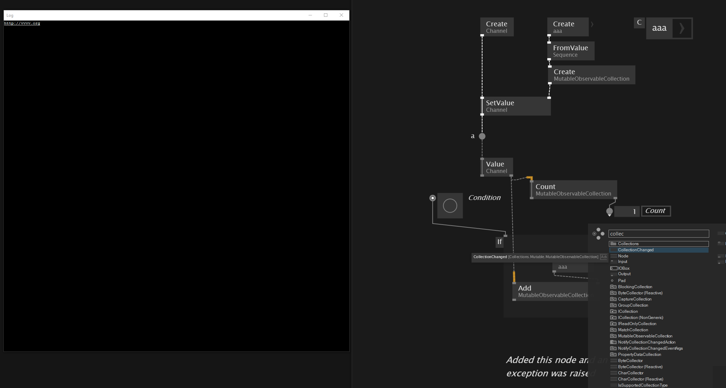Select the Create MutableObservableCollection node

[x=592, y=75]
